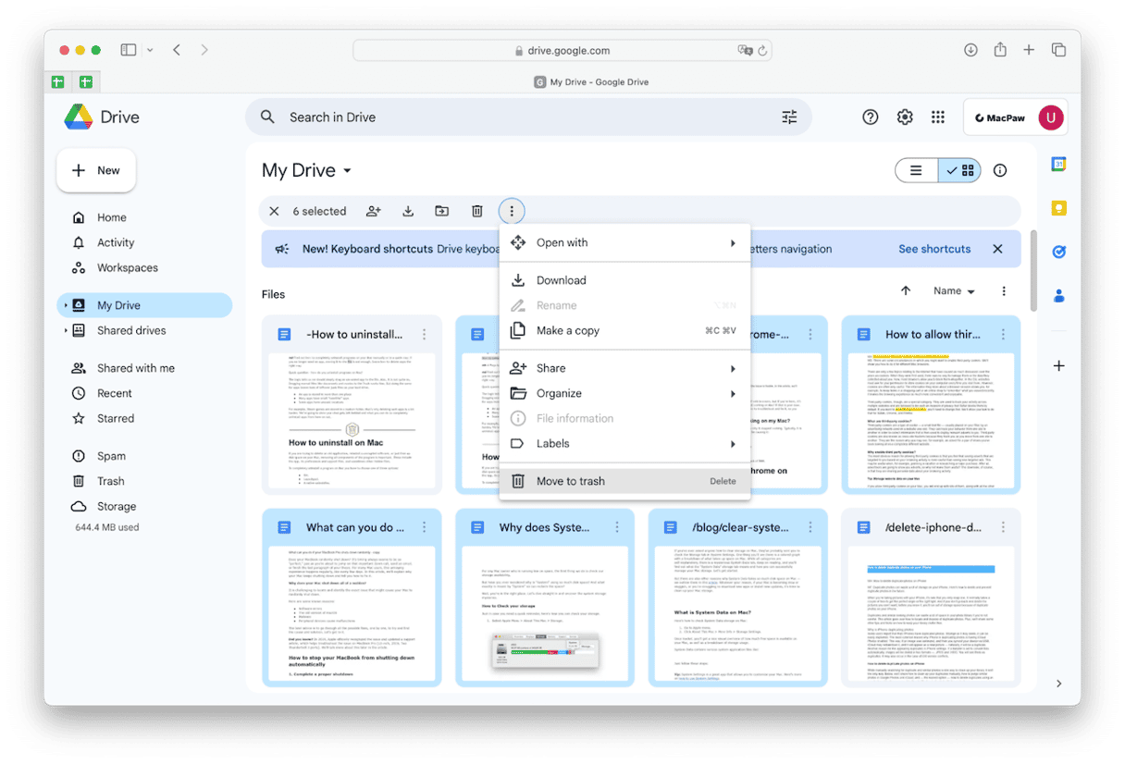
Task: Open the Google apps grid icon
Action: coord(937,117)
